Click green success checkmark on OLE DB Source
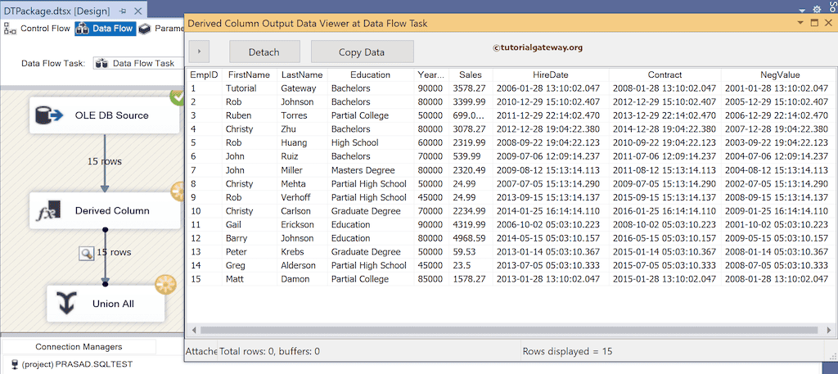 pos(177,97)
